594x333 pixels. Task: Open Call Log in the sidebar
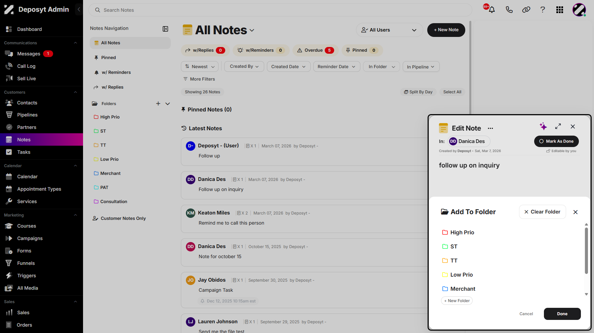(26, 66)
